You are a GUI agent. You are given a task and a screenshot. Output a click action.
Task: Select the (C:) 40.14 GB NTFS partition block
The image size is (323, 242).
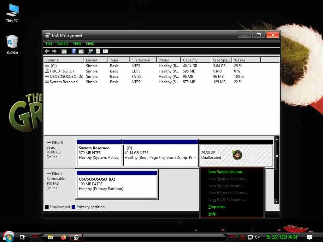(x=161, y=153)
